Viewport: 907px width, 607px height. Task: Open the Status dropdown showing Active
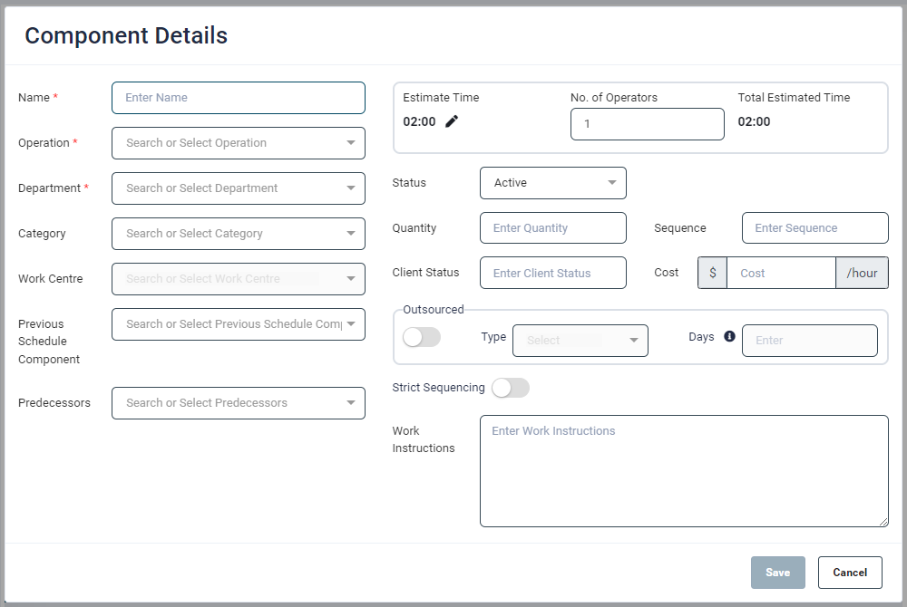[552, 183]
